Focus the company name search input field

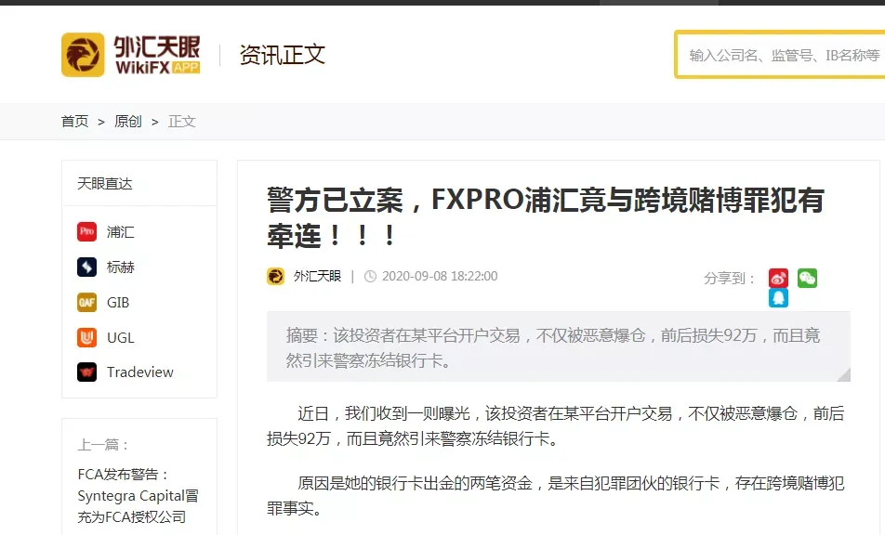point(781,55)
